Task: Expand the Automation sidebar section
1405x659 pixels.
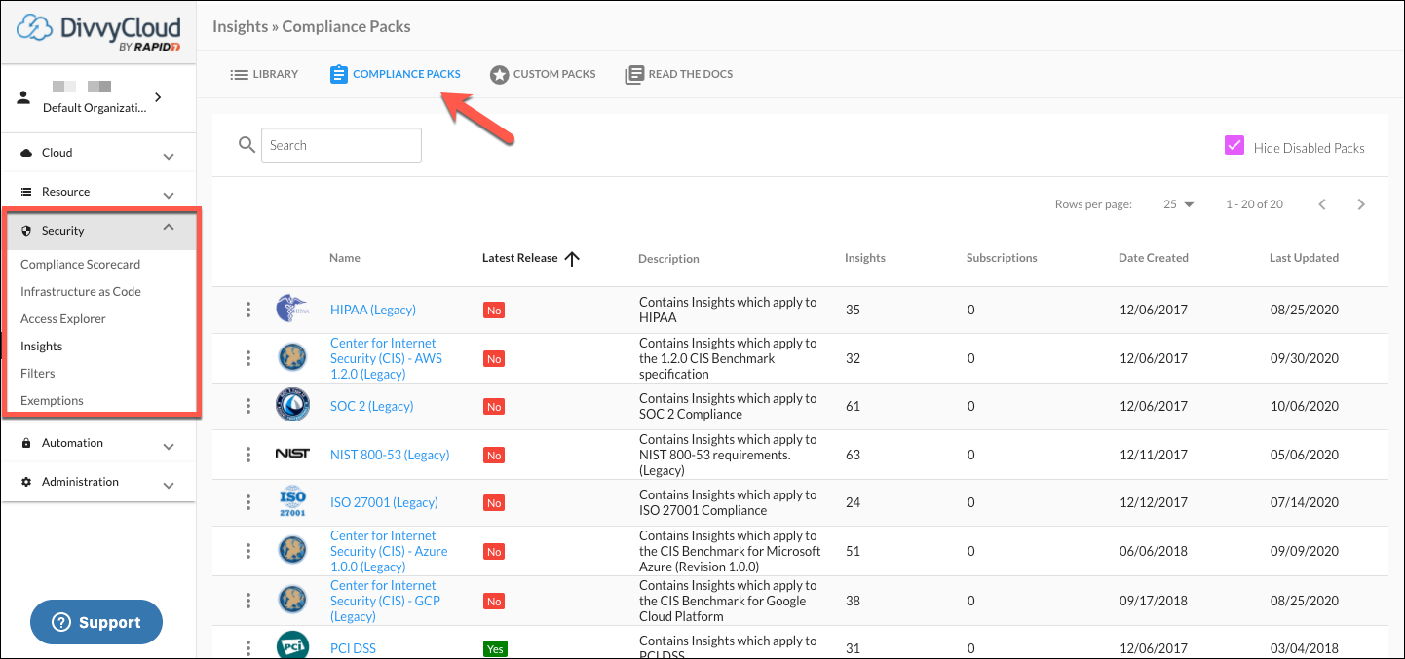Action: [x=169, y=445]
